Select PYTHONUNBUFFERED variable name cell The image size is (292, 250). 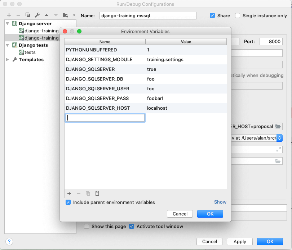point(105,50)
